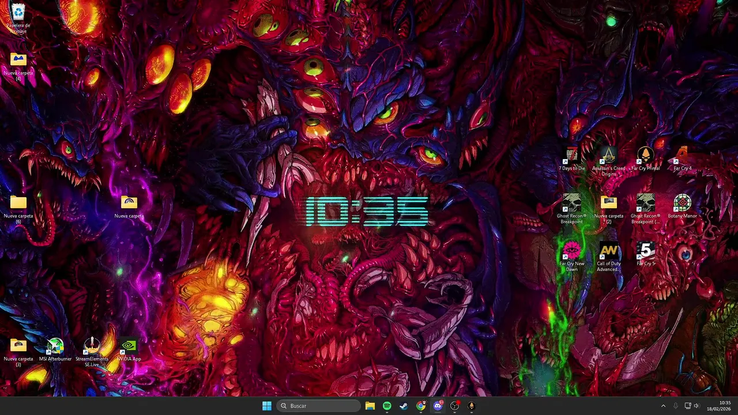Click the Buscar search box in taskbar

(318, 406)
